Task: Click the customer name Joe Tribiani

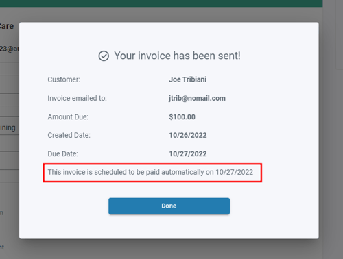Action: (188, 79)
